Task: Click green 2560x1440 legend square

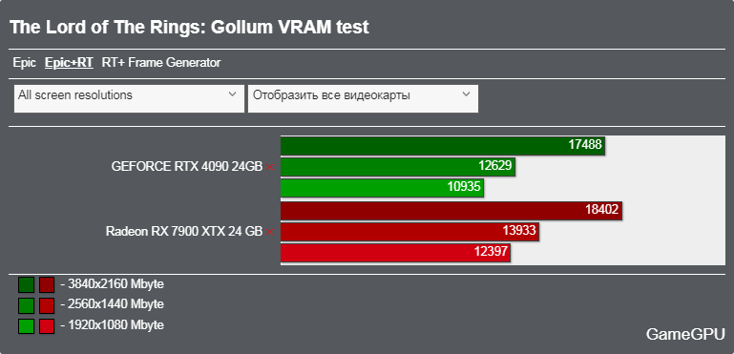Action: (26, 305)
